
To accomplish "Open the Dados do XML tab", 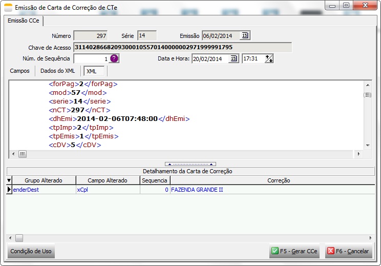I will pyautogui.click(x=57, y=71).
